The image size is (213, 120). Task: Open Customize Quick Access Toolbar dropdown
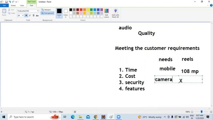(x=16, y=2)
